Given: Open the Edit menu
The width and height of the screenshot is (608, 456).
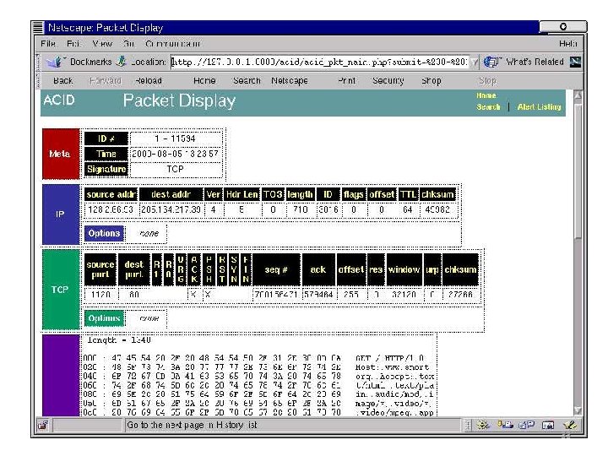Looking at the screenshot, I should pos(73,44).
